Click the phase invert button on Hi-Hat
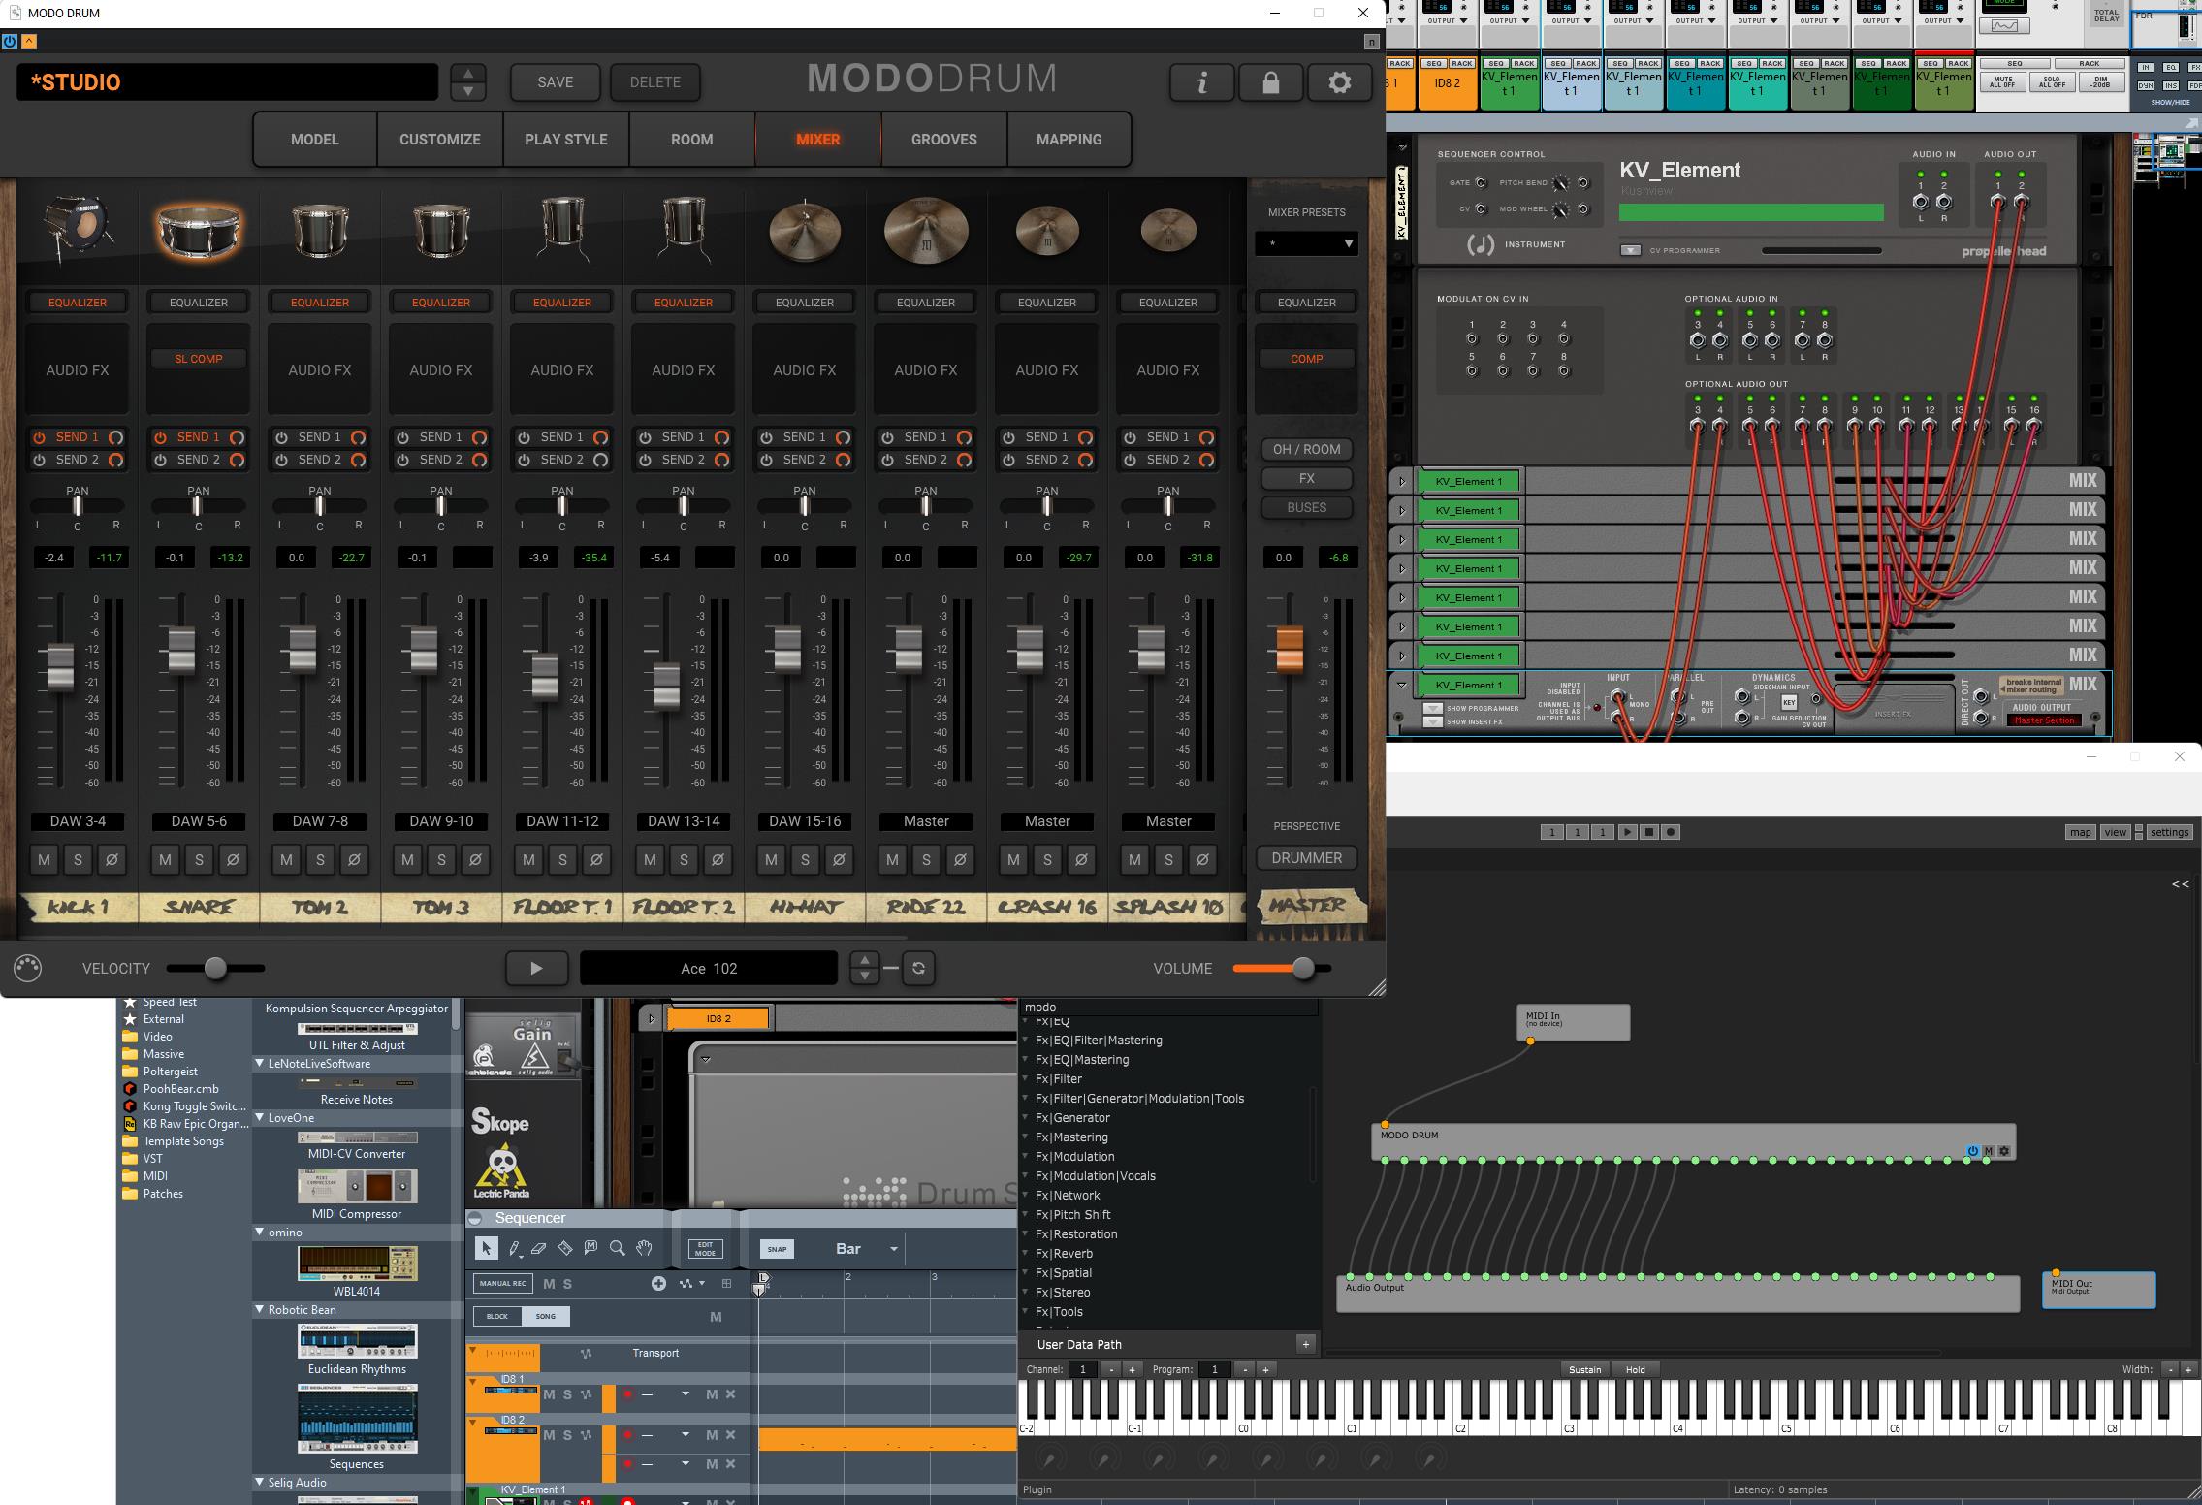2202x1505 pixels. (x=839, y=859)
